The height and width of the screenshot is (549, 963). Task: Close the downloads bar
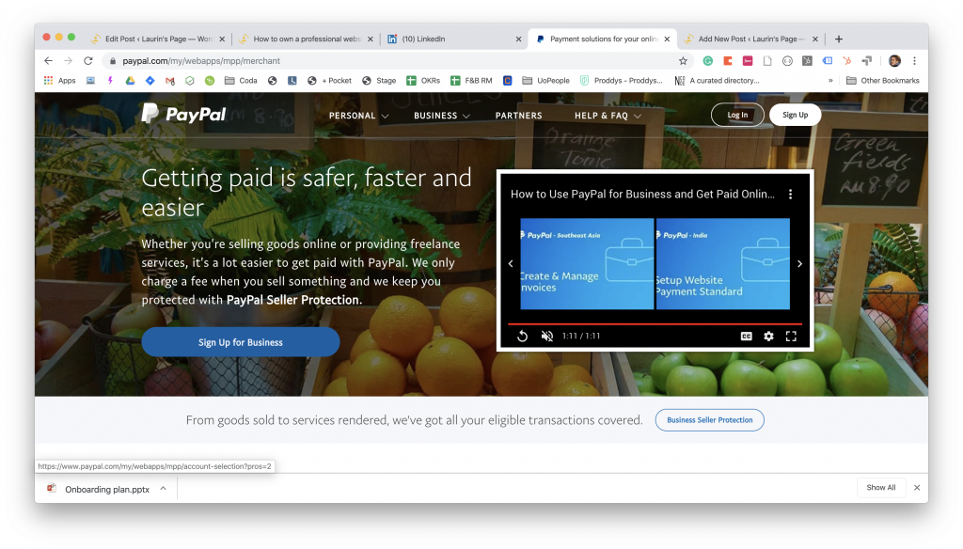click(x=917, y=488)
